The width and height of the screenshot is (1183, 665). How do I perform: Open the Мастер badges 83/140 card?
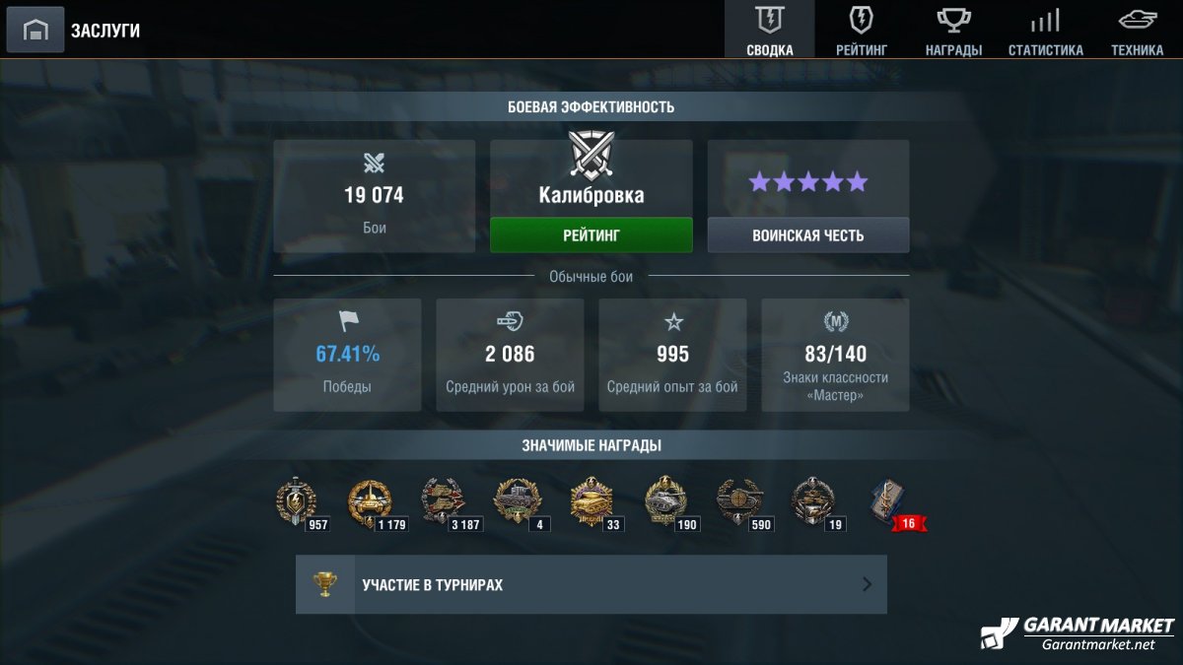[x=835, y=355]
